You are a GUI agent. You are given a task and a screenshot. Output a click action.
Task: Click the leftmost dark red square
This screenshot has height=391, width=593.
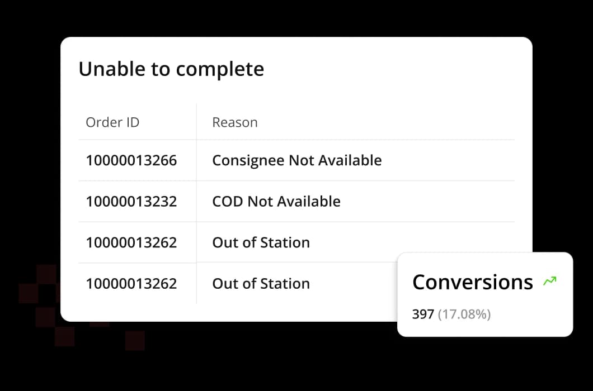[28, 293]
